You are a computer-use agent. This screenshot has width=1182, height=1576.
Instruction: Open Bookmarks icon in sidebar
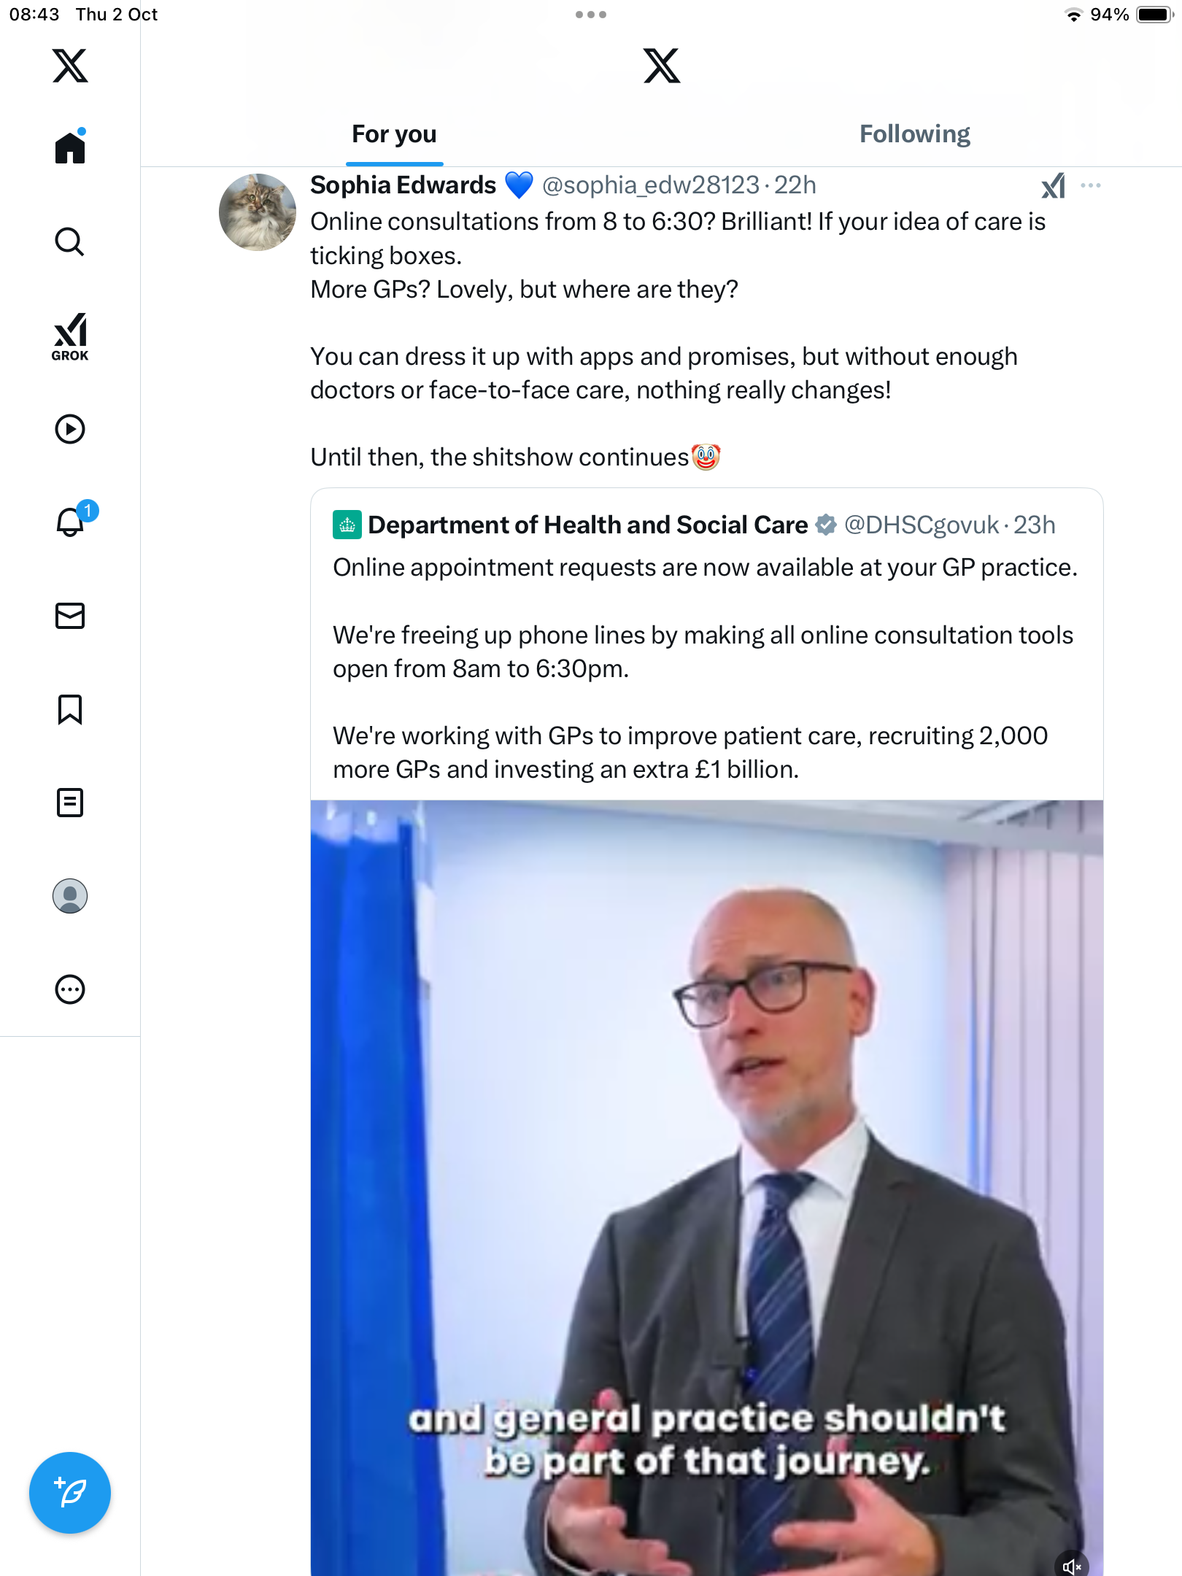[x=70, y=709]
